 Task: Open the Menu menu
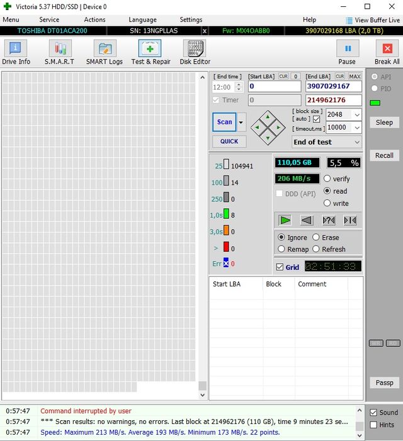click(11, 20)
